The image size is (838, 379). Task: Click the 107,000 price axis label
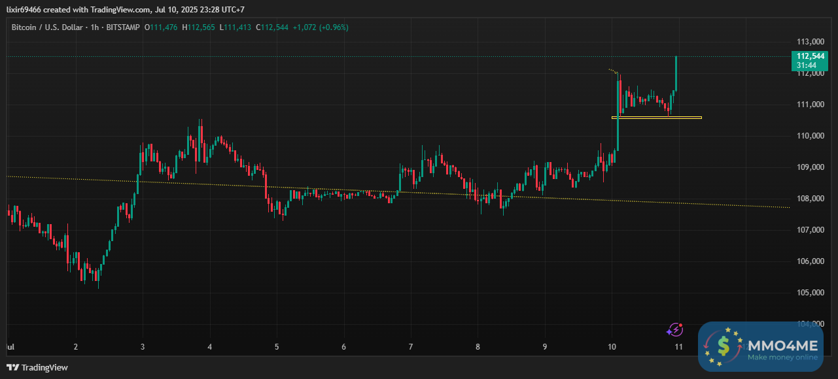pos(810,230)
